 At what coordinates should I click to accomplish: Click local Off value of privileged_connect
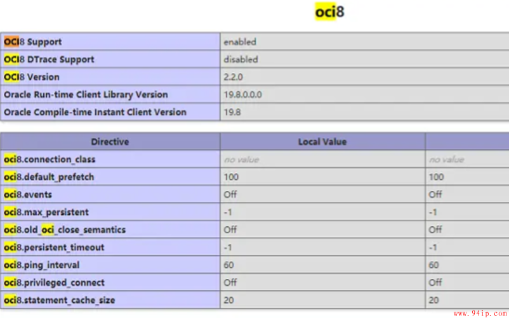coord(230,283)
